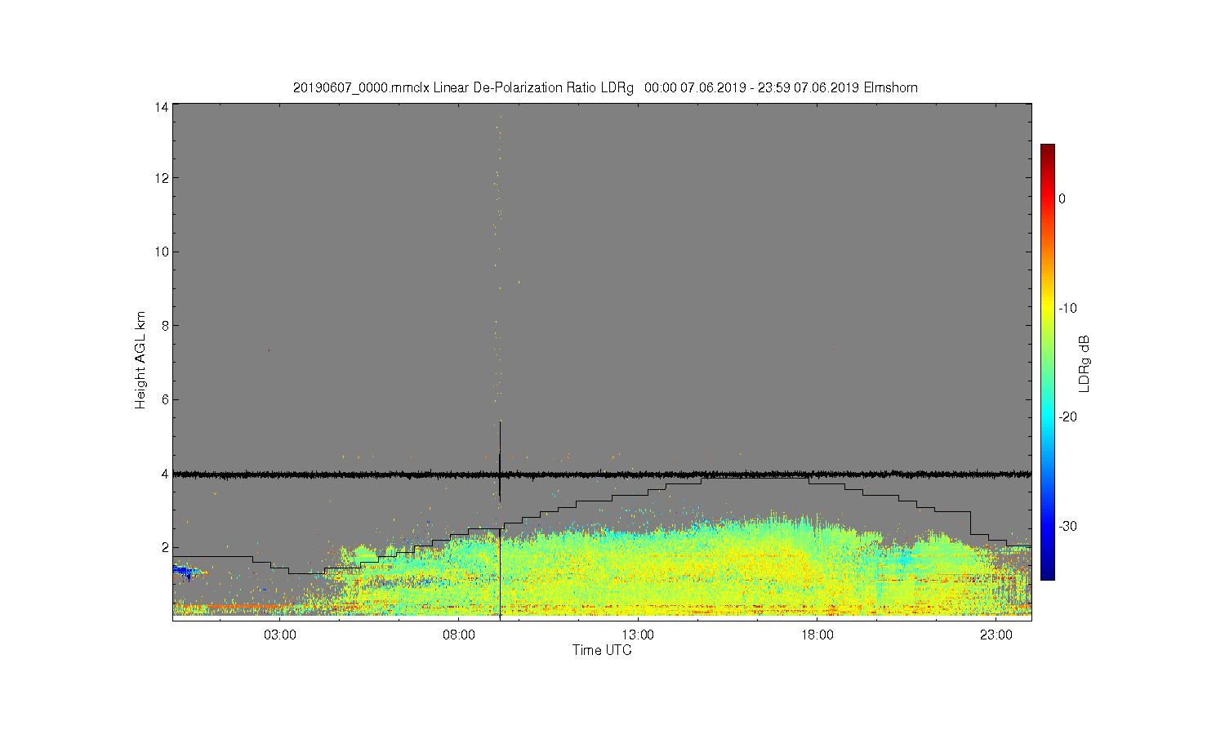Click the height axis tick label 6
1225x735 pixels.
pyautogui.click(x=164, y=399)
